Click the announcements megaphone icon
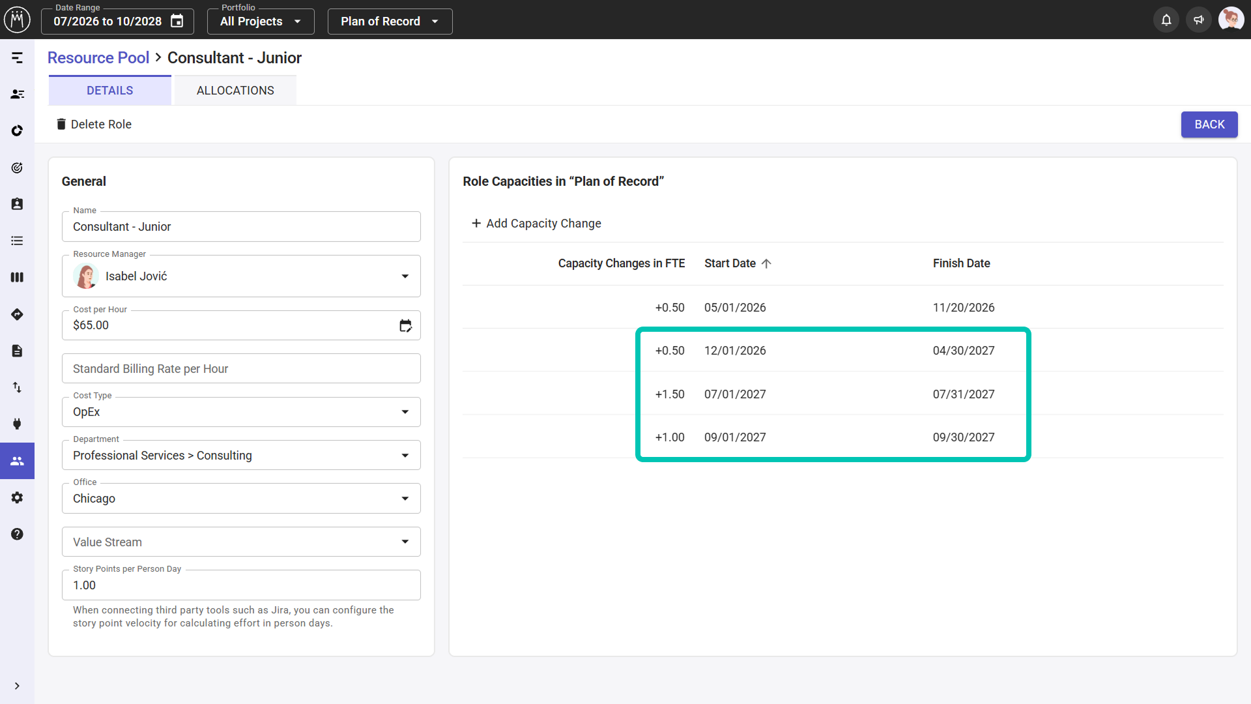The image size is (1251, 704). [1199, 20]
